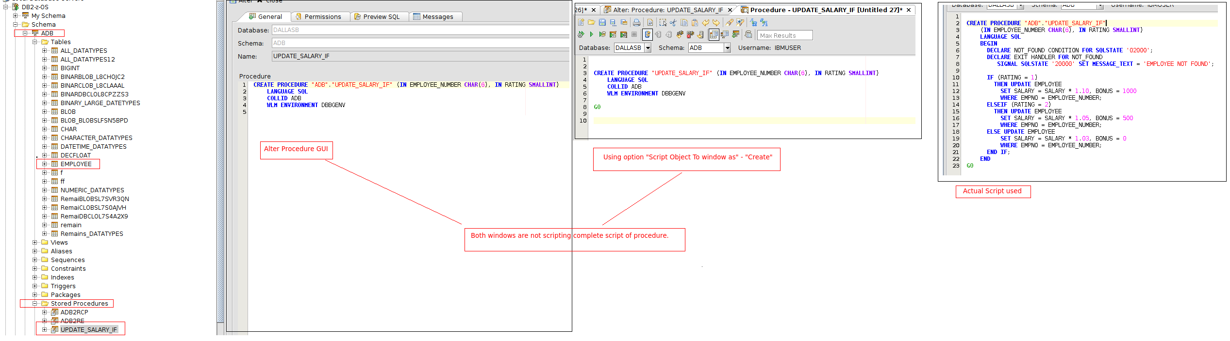The height and width of the screenshot is (341, 1230).
Task: Expand the My Schema node
Action: point(16,15)
